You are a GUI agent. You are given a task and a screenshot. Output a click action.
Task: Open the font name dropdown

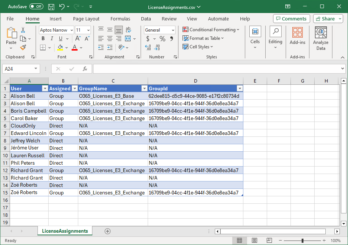coord(72,30)
